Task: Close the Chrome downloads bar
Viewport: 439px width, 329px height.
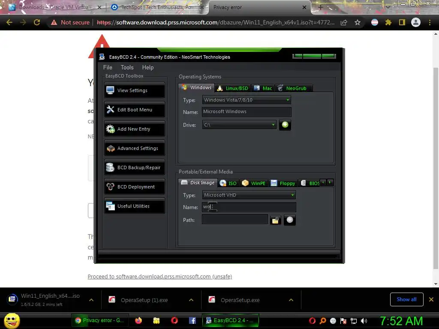Action: click(x=431, y=299)
